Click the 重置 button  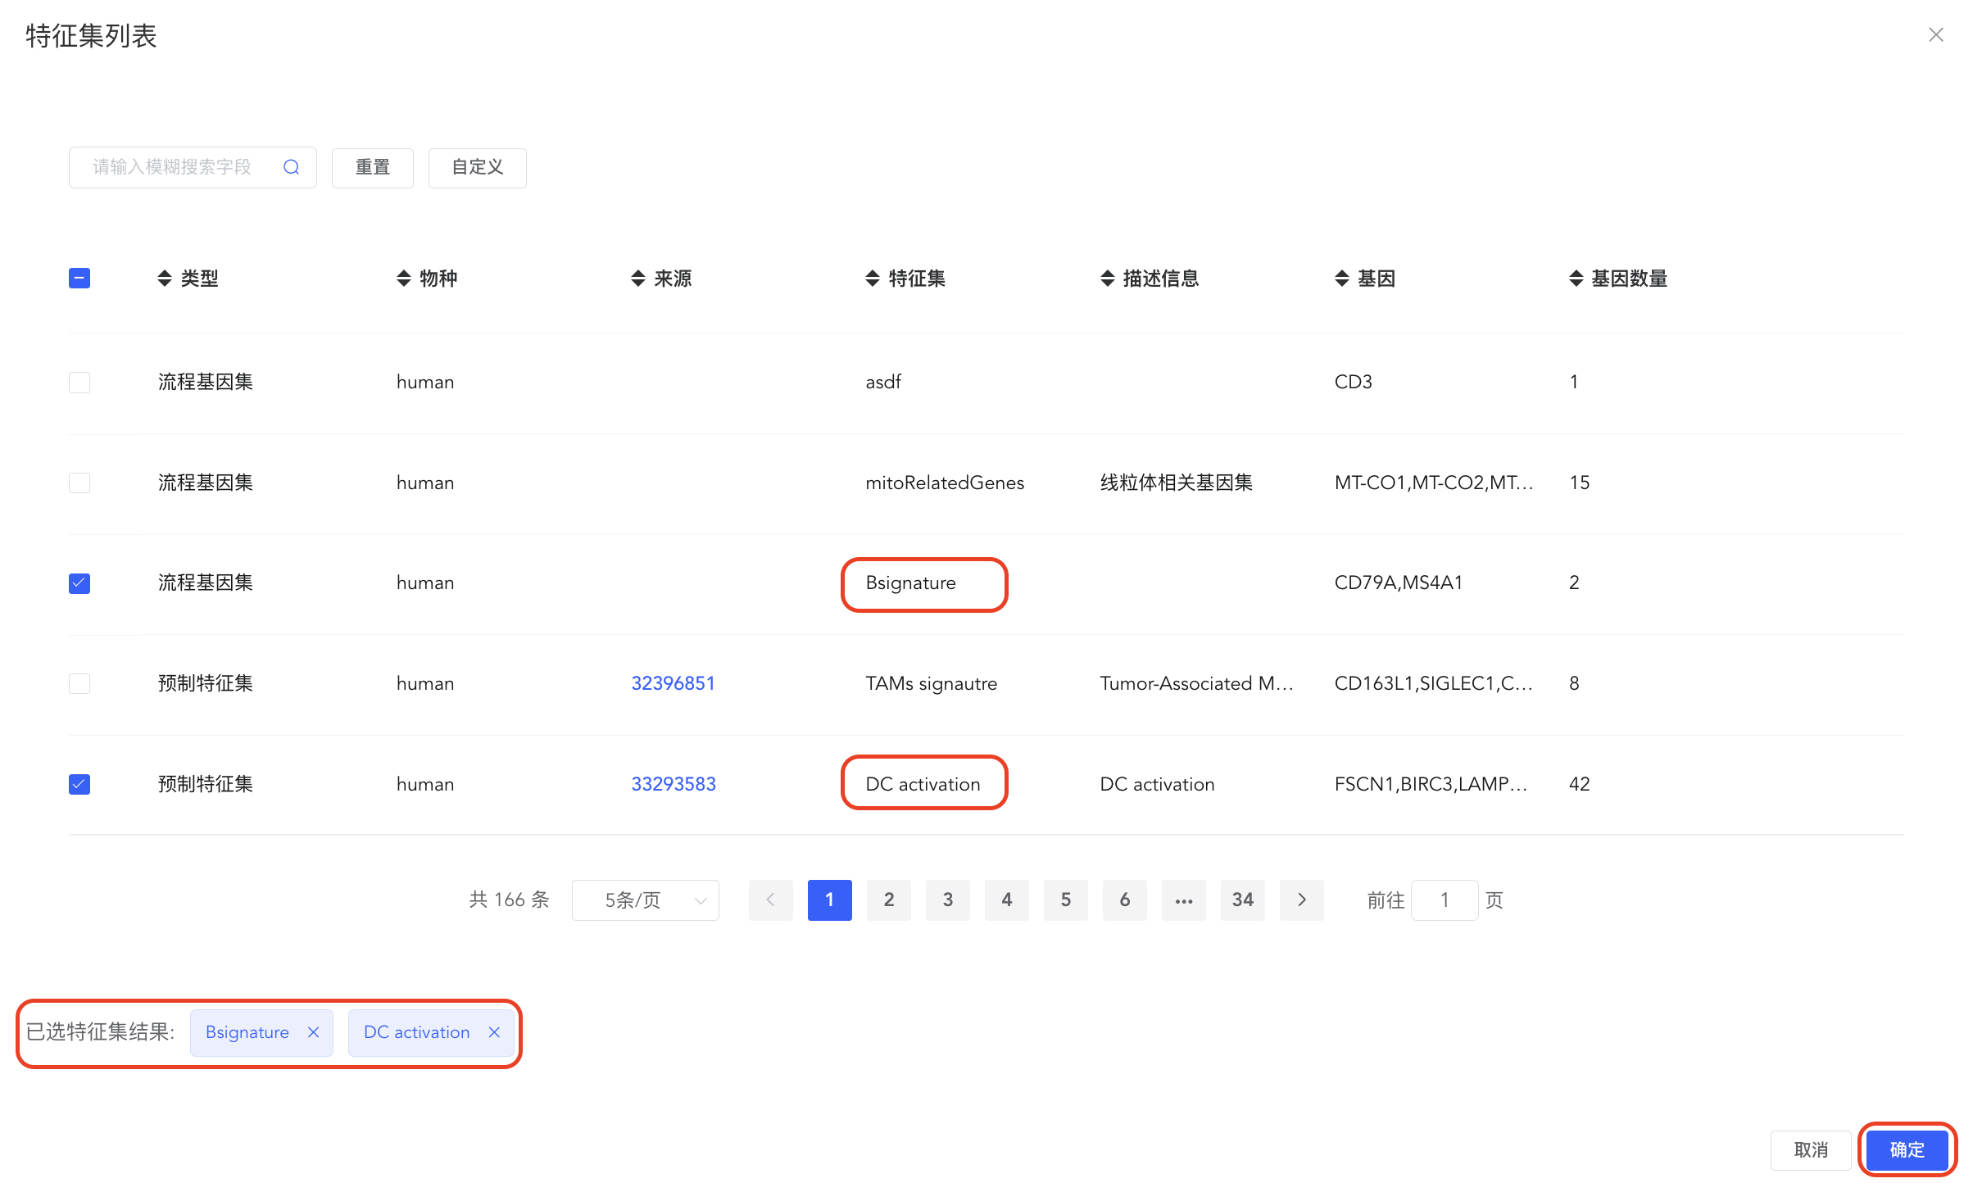[373, 168]
